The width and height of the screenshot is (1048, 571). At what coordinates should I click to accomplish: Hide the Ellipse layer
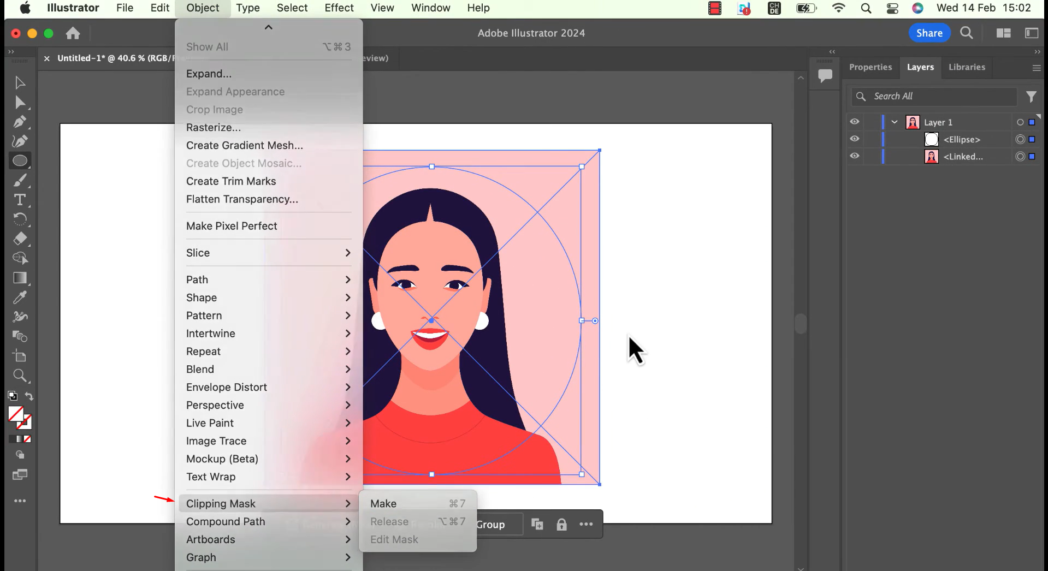(x=854, y=139)
